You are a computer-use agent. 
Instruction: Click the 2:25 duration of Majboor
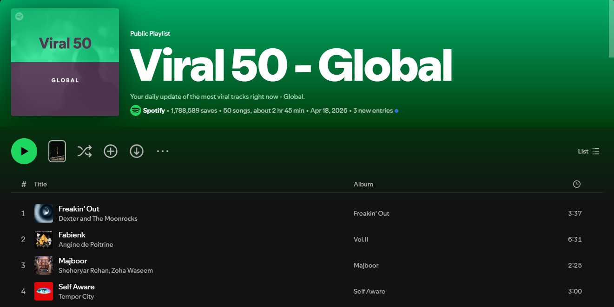pos(575,265)
